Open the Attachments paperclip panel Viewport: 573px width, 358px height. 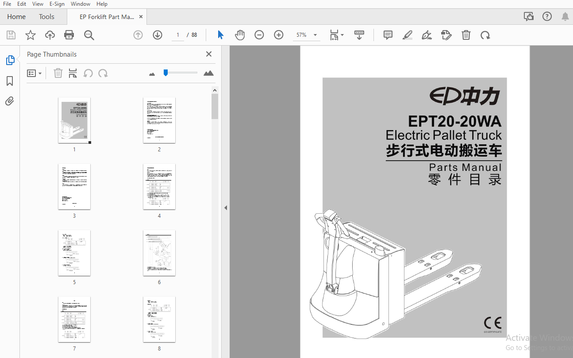coord(10,101)
